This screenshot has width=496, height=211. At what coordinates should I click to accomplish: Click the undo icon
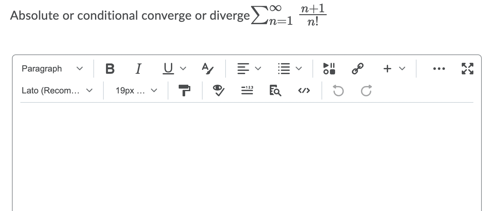point(338,91)
